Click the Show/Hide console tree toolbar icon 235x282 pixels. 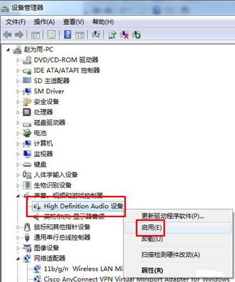(x=36, y=35)
